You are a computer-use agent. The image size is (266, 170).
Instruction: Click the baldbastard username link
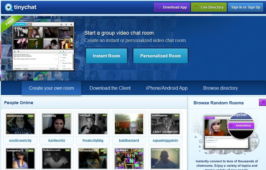point(129,141)
